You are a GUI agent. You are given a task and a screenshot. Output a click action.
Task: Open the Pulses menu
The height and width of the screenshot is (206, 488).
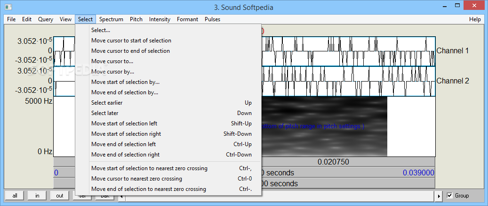(213, 19)
